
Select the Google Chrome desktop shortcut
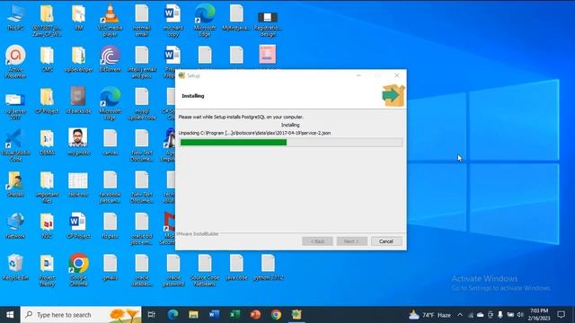pyautogui.click(x=78, y=269)
